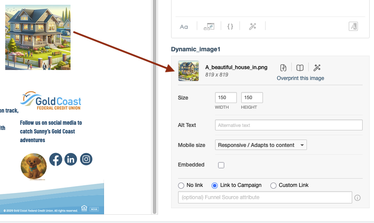Click the Alt Text label
Viewport: 374px width, 223px height.
point(187,125)
